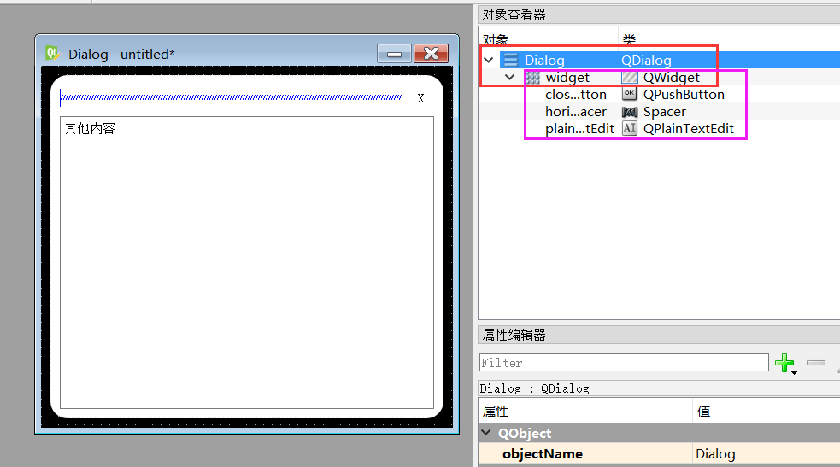Click the QPushButton class icon
The height and width of the screenshot is (467, 840).
pos(630,95)
